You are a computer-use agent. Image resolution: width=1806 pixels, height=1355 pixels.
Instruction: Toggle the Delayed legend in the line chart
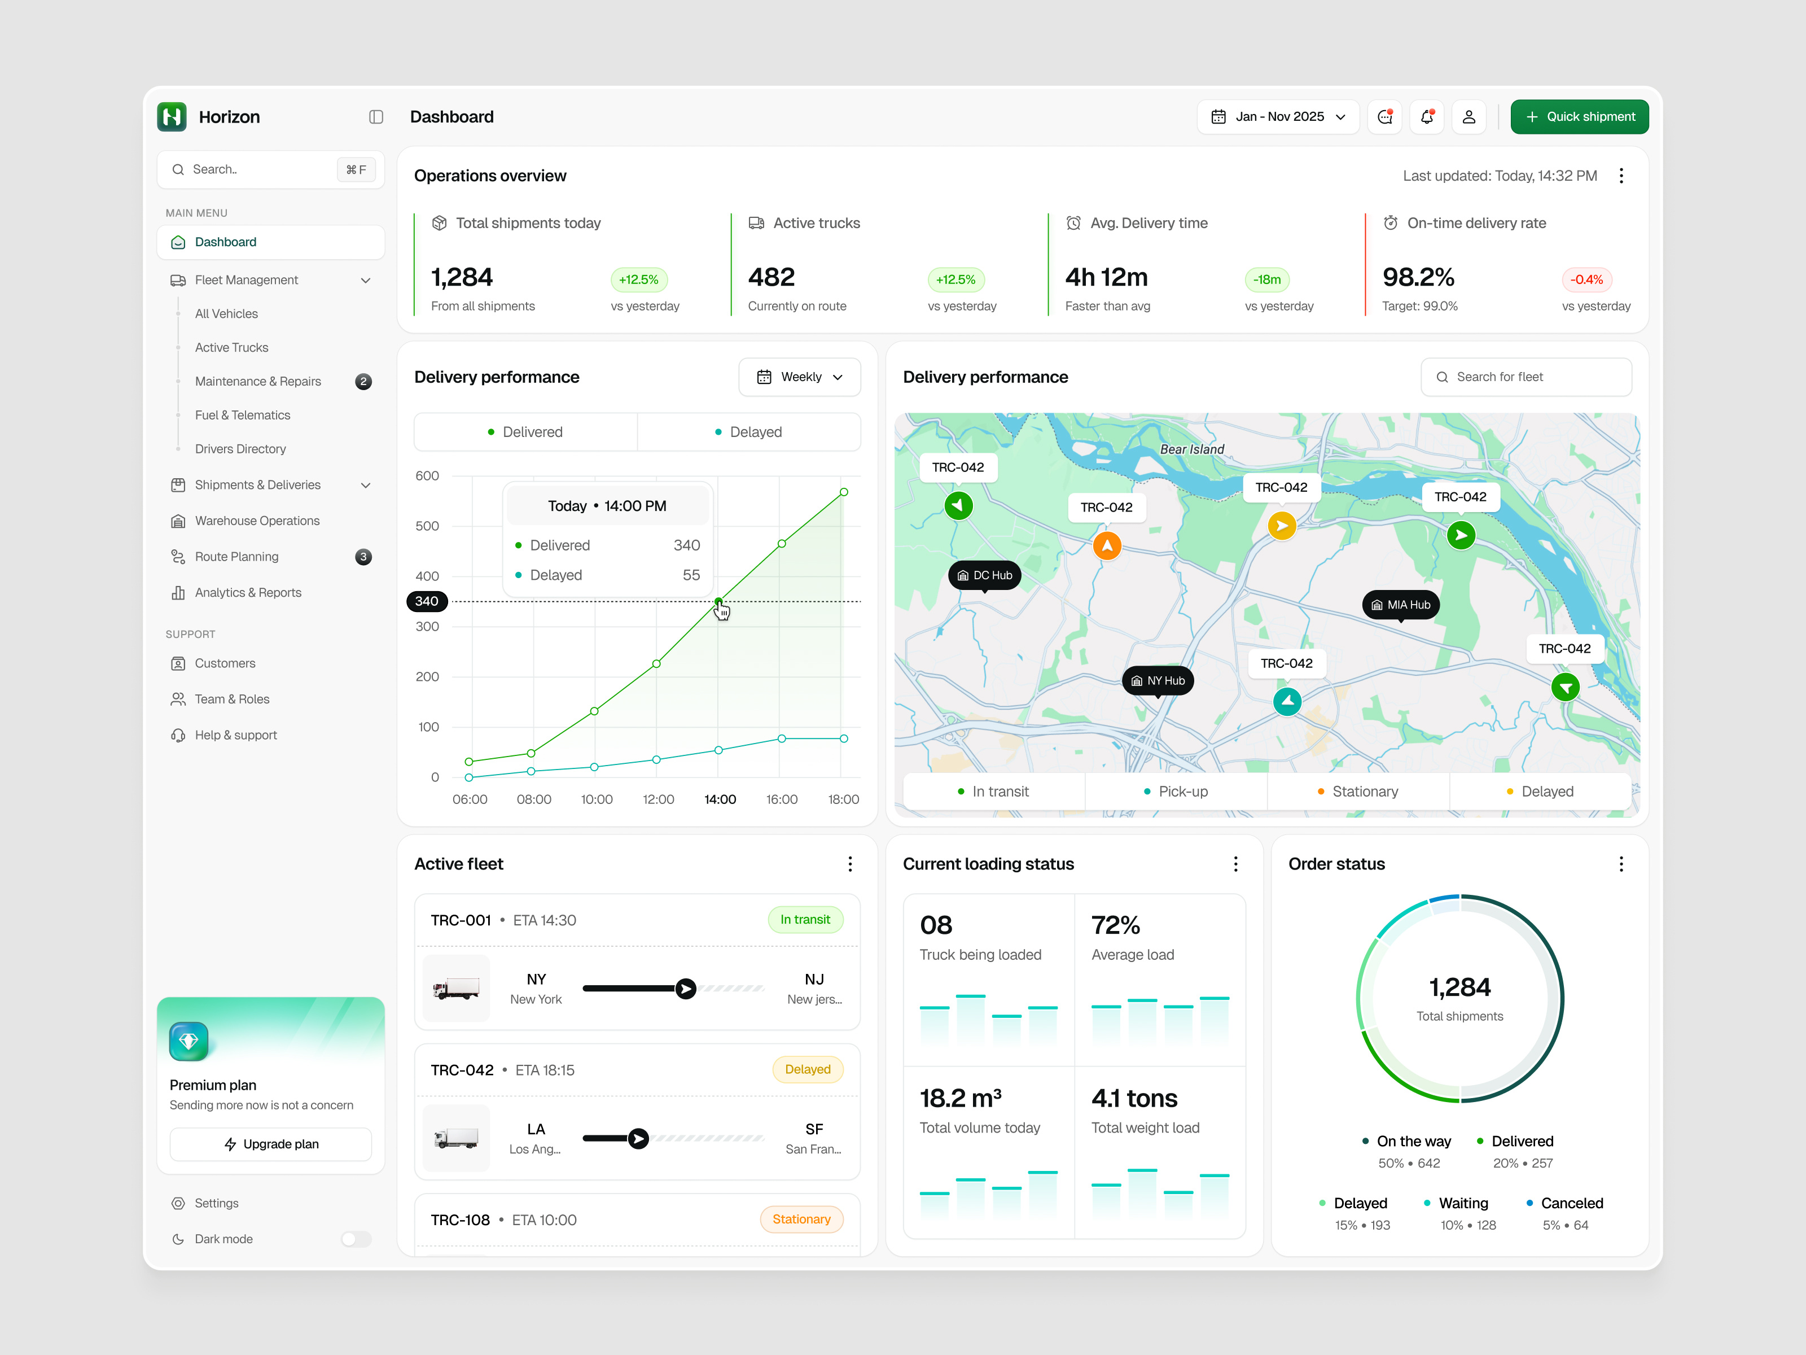(749, 431)
